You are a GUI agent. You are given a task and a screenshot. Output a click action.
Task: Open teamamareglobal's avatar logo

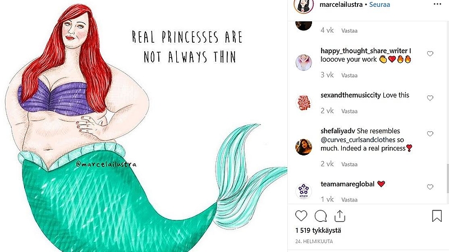[x=304, y=191]
